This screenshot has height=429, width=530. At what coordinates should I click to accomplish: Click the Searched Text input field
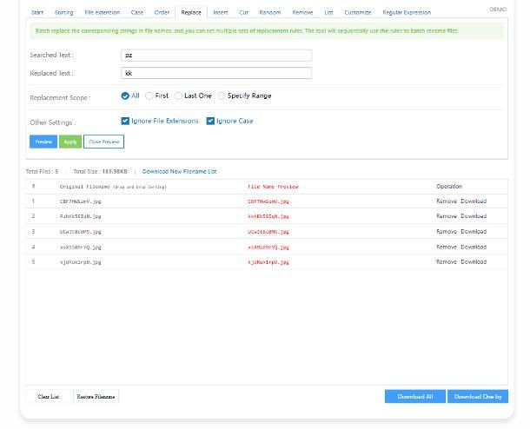point(215,55)
